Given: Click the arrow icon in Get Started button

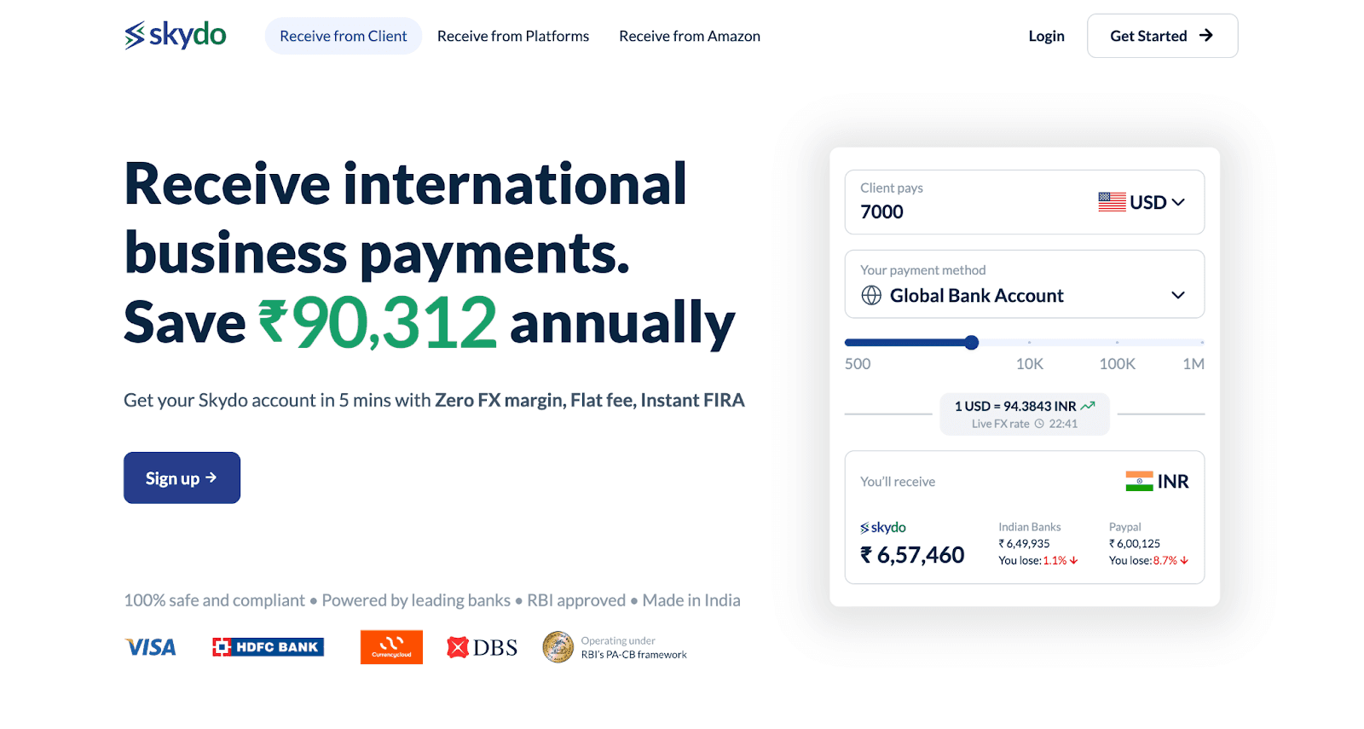Looking at the screenshot, I should tap(1205, 35).
